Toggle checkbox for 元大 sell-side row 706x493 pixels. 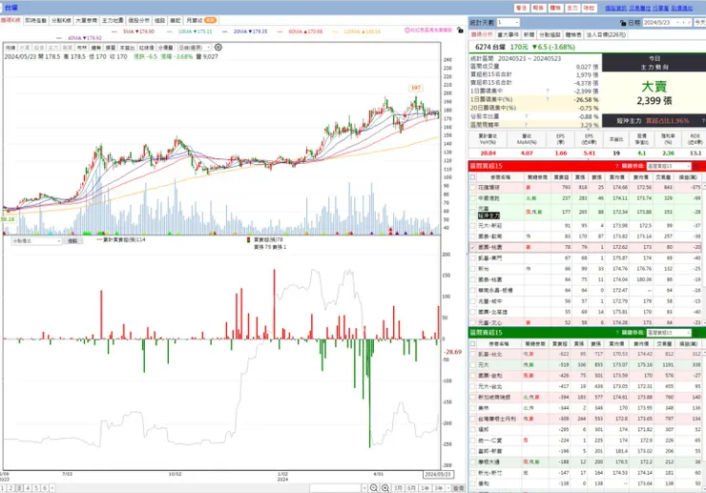click(x=472, y=365)
